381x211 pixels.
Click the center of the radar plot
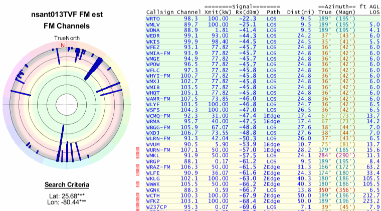pyautogui.click(x=63, y=104)
